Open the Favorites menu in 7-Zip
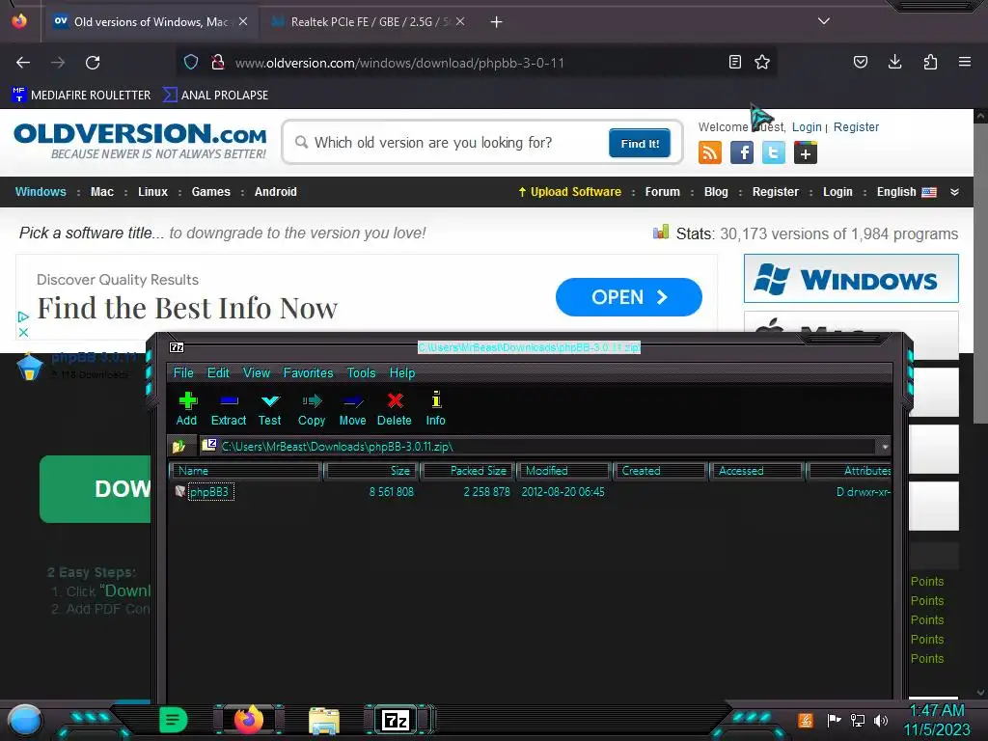988x741 pixels. point(308,372)
